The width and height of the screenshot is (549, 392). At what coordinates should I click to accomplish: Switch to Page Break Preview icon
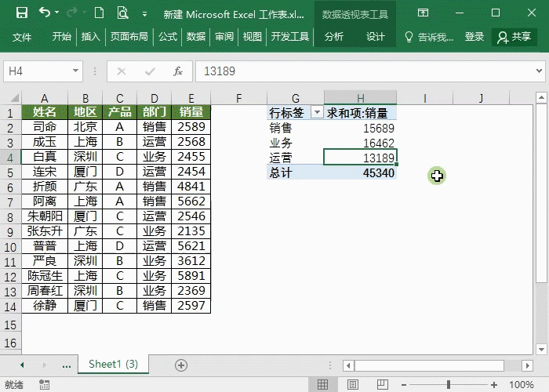point(382,384)
